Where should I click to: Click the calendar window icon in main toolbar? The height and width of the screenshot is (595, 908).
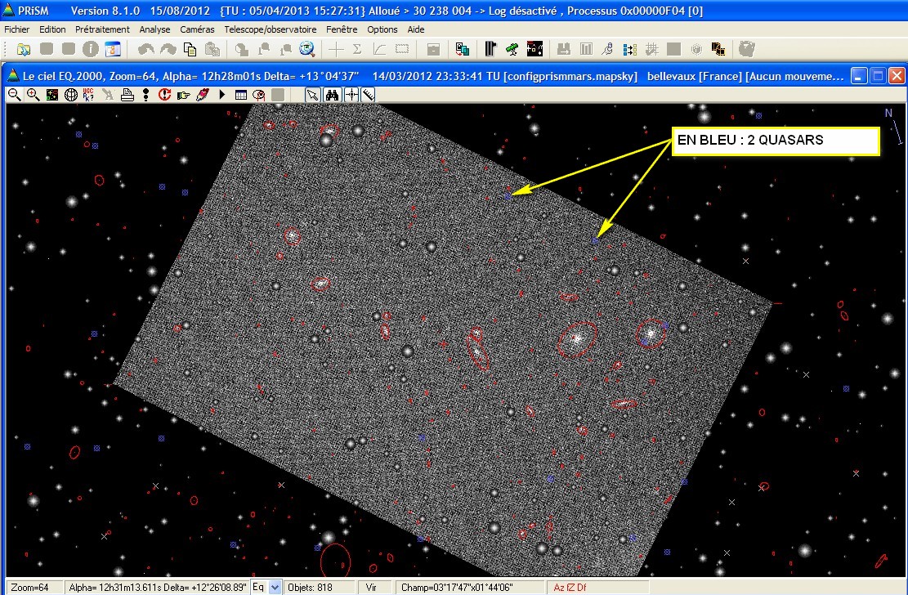113,49
